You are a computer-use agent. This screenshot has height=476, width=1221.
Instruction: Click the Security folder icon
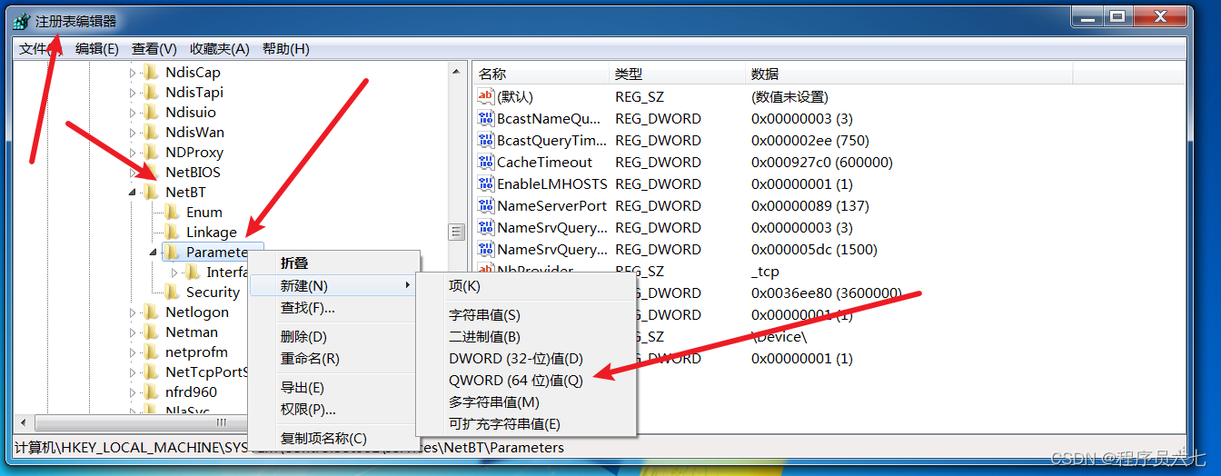point(172,293)
